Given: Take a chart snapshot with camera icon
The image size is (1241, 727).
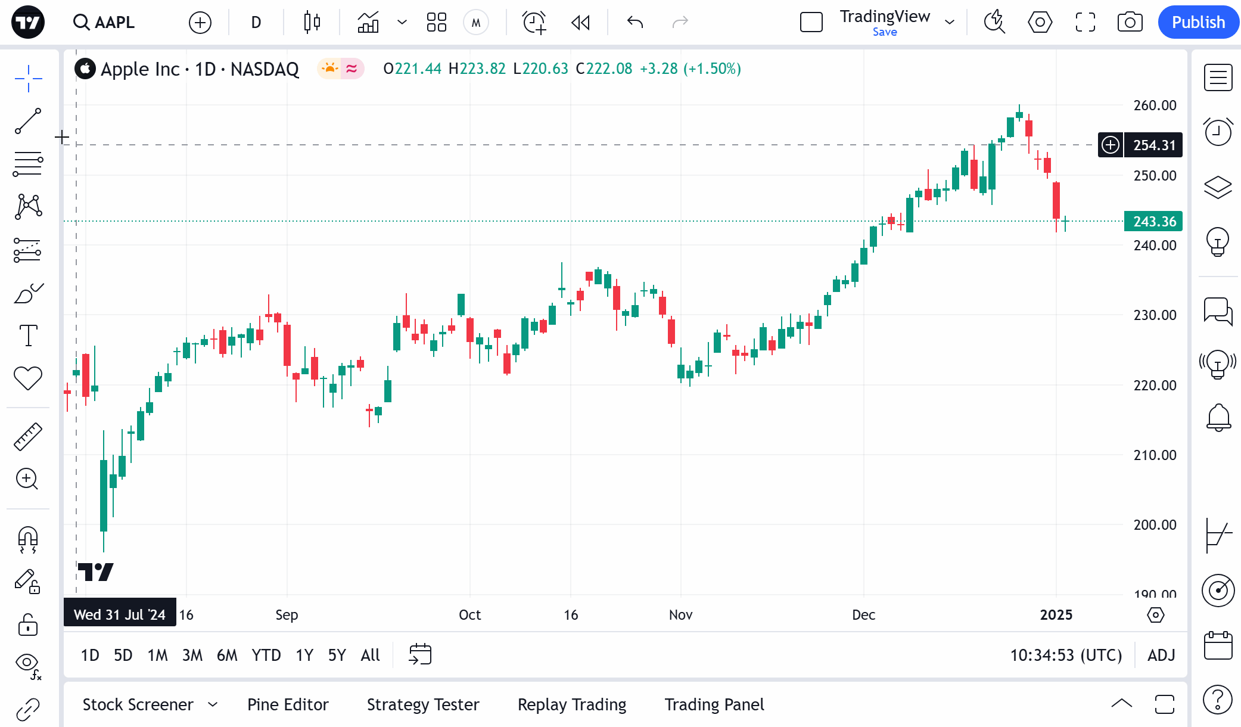Looking at the screenshot, I should pos(1130,23).
